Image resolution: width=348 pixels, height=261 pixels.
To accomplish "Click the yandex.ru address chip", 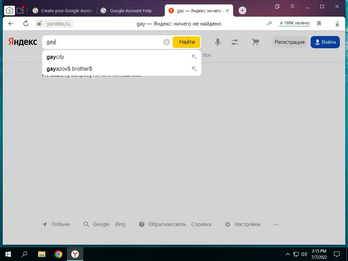I will pos(58,23).
